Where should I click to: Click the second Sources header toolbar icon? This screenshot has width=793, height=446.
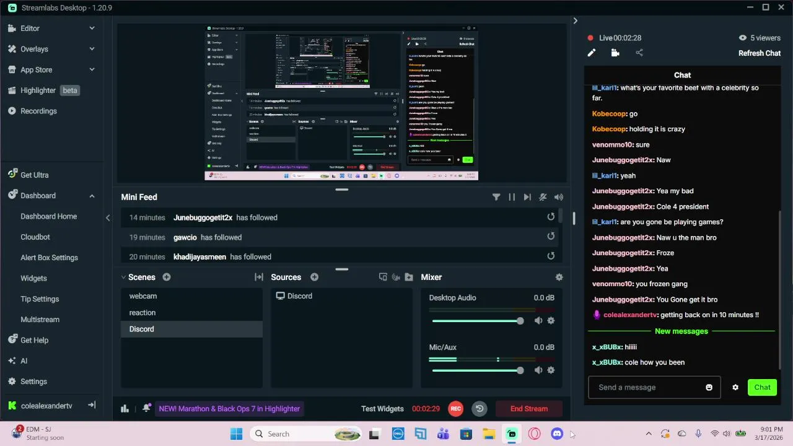click(396, 277)
